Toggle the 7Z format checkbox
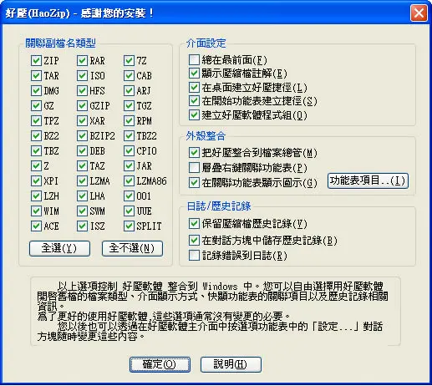This screenshot has width=432, height=386. (129, 60)
